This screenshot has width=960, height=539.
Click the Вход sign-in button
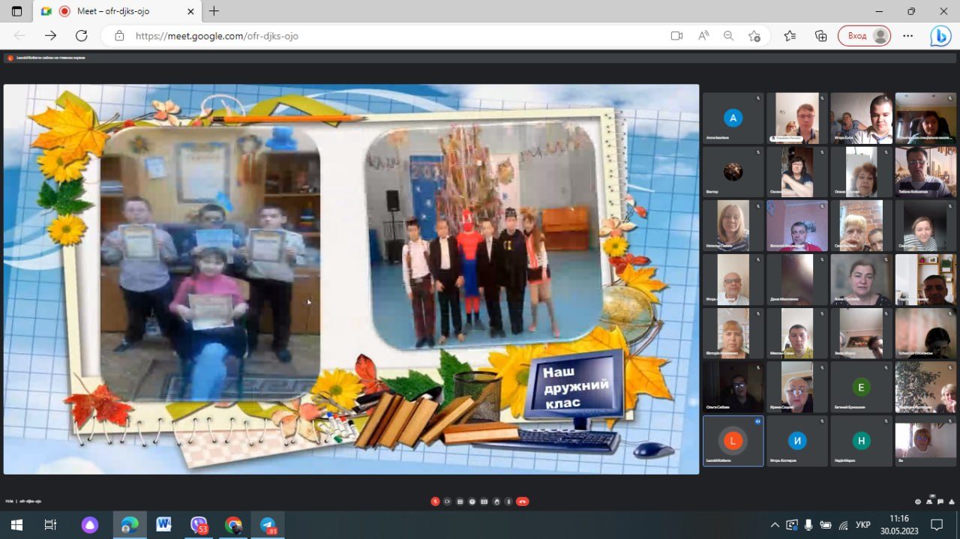[865, 35]
